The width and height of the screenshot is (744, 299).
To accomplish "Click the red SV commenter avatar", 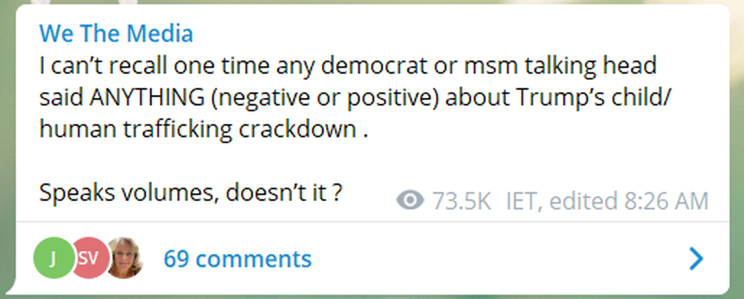I will (x=90, y=258).
